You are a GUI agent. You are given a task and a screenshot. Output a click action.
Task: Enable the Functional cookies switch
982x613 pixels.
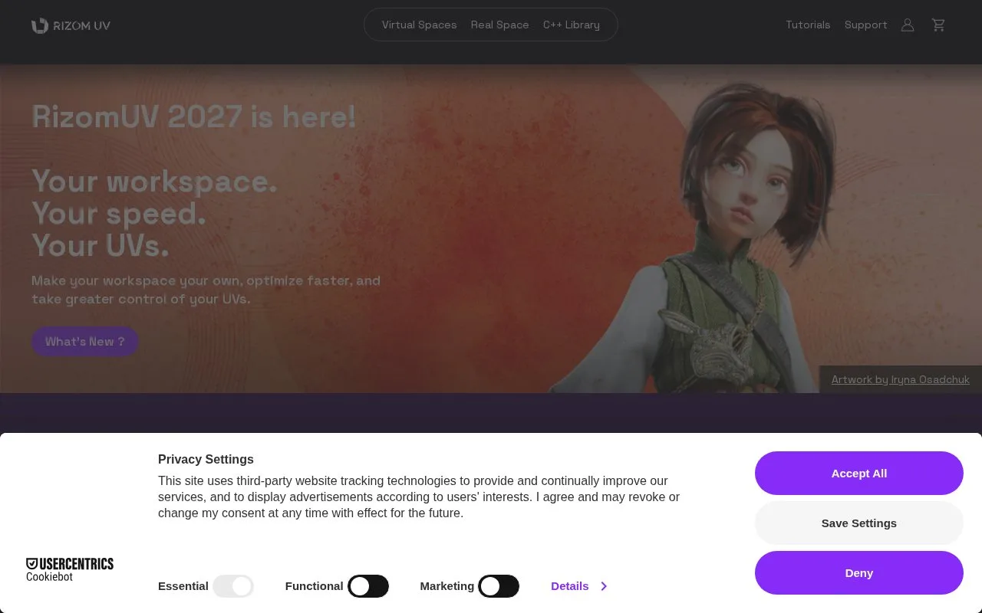[x=368, y=586]
